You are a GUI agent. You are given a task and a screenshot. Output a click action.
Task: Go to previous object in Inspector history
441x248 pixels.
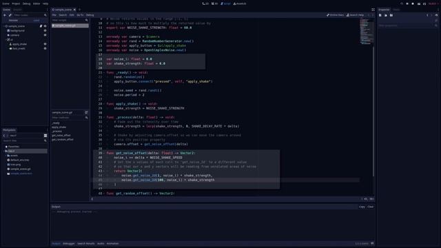(x=427, y=15)
